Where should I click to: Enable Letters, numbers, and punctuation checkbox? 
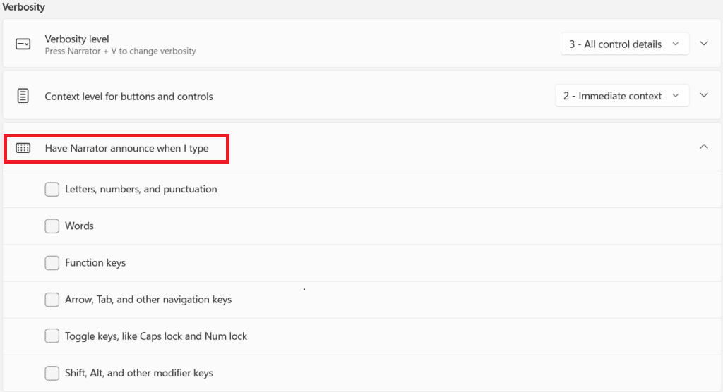(x=52, y=189)
